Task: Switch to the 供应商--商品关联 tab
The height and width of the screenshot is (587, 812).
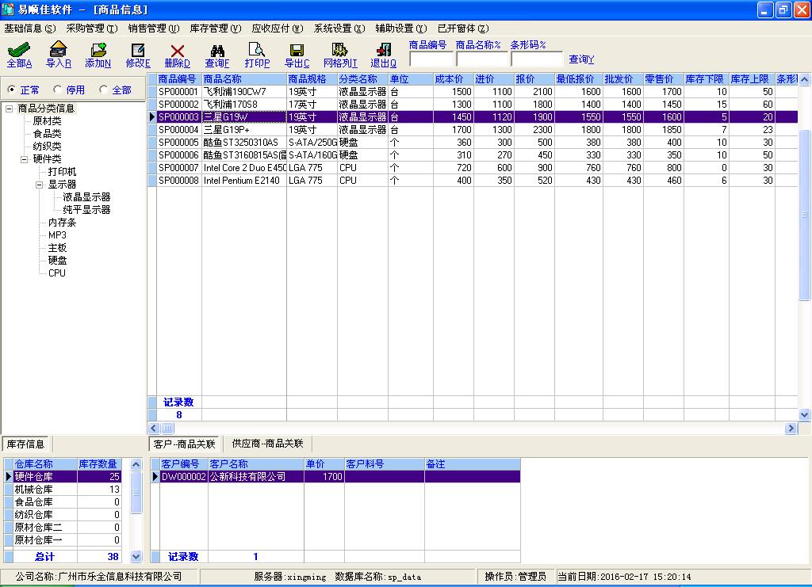Action: (x=267, y=444)
